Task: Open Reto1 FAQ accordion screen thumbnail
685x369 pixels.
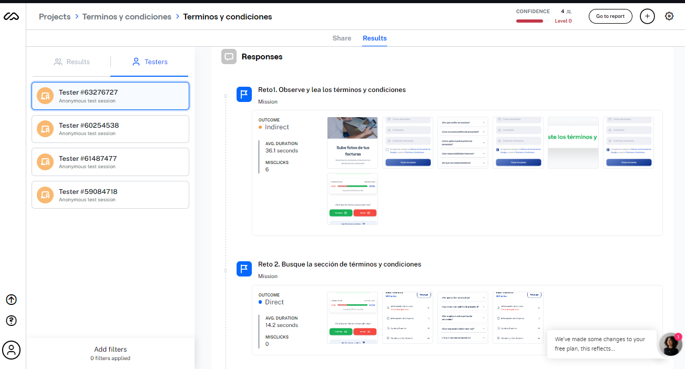Action: [x=463, y=142]
